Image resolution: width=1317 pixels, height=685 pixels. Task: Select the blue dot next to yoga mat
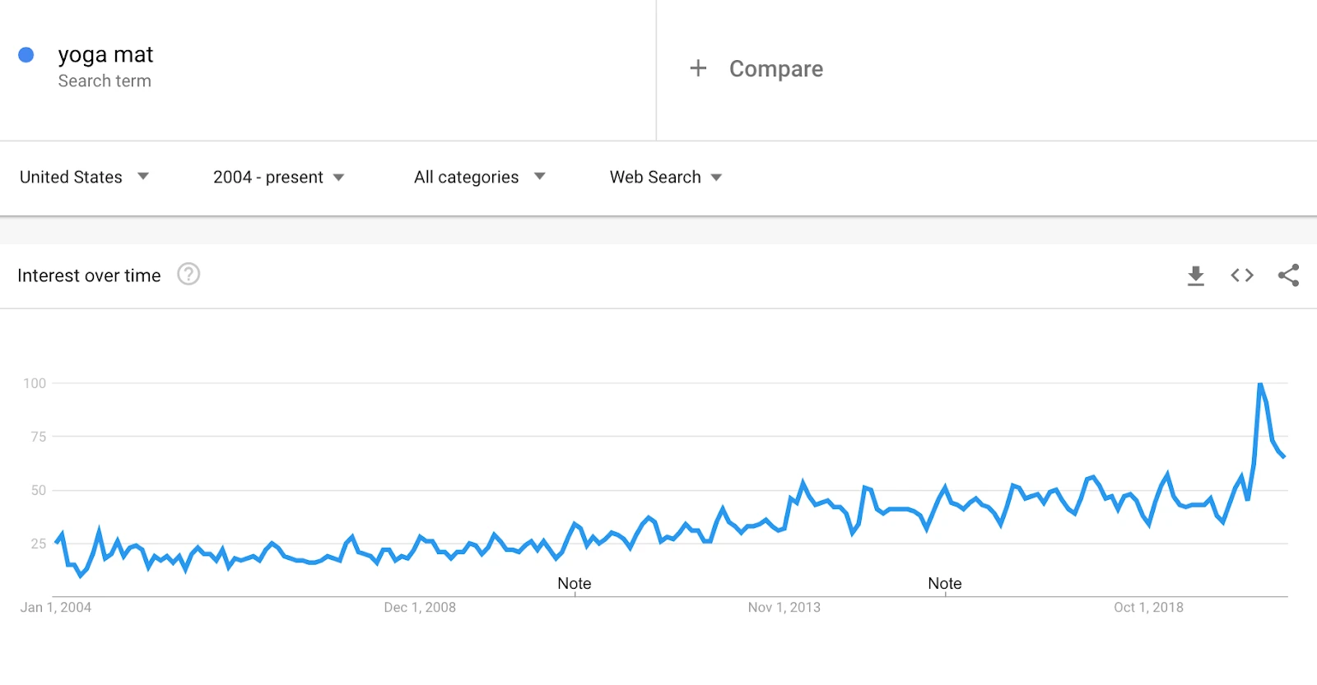pyautogui.click(x=26, y=55)
